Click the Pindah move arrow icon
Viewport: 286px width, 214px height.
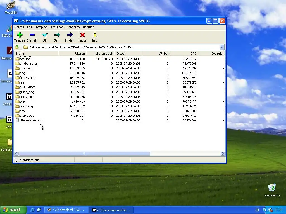click(x=70, y=35)
